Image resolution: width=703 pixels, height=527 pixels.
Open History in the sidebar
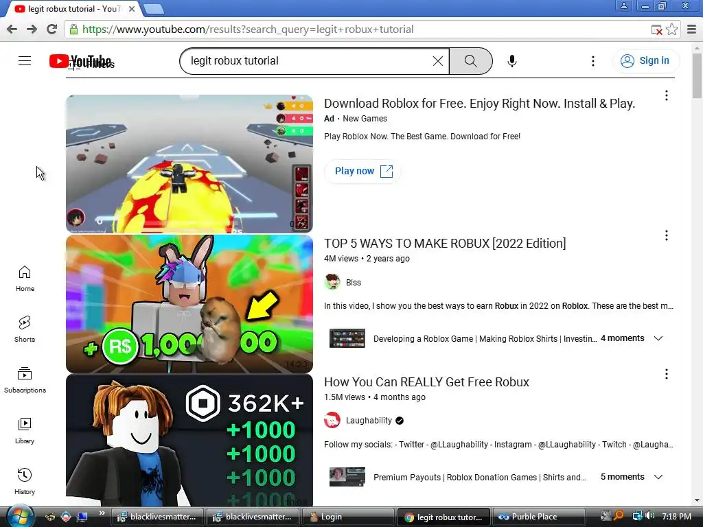[25, 481]
